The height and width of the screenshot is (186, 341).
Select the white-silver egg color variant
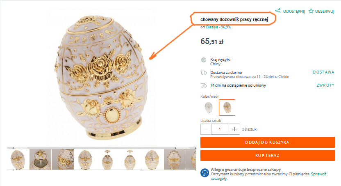208,108
